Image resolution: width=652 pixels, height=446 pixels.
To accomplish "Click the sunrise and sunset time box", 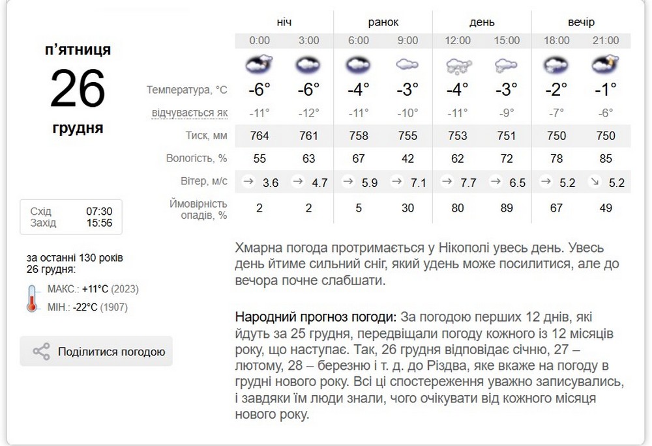I will 71,217.
